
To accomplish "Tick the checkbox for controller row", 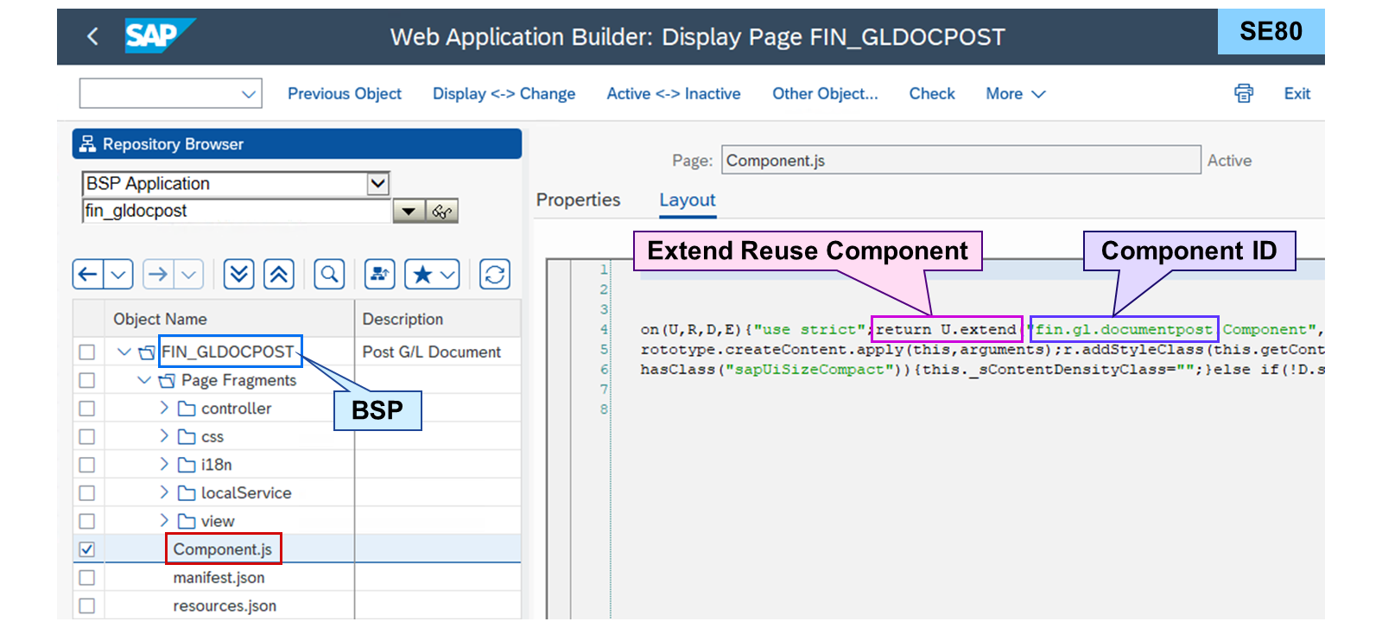I will pyautogui.click(x=87, y=408).
